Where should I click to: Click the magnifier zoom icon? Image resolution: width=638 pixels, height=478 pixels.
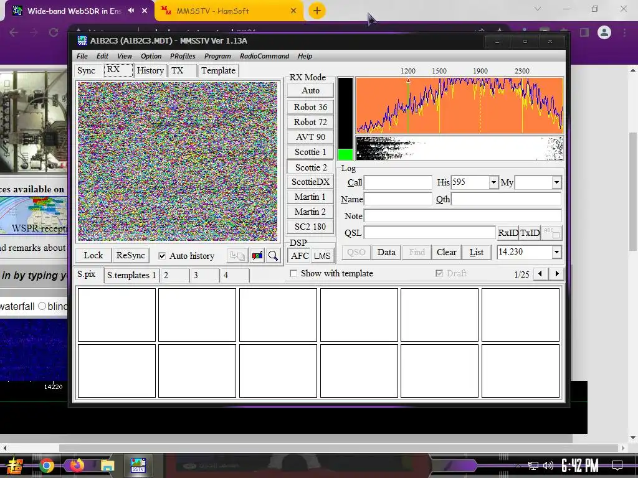[273, 256]
